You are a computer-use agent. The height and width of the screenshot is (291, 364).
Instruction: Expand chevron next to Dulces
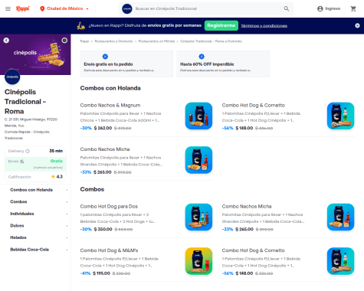(67, 226)
